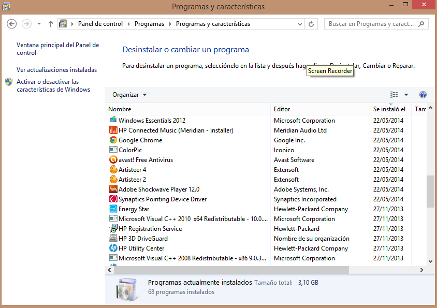
Task: Open the Organizar dropdown menu
Action: click(x=129, y=95)
